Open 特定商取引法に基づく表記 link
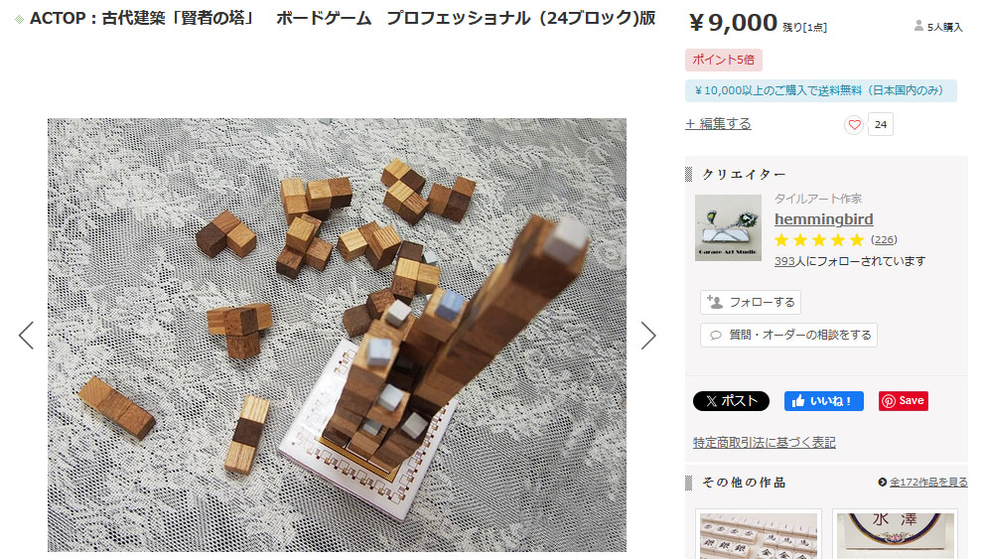The width and height of the screenshot is (985, 559). pyautogui.click(x=764, y=443)
